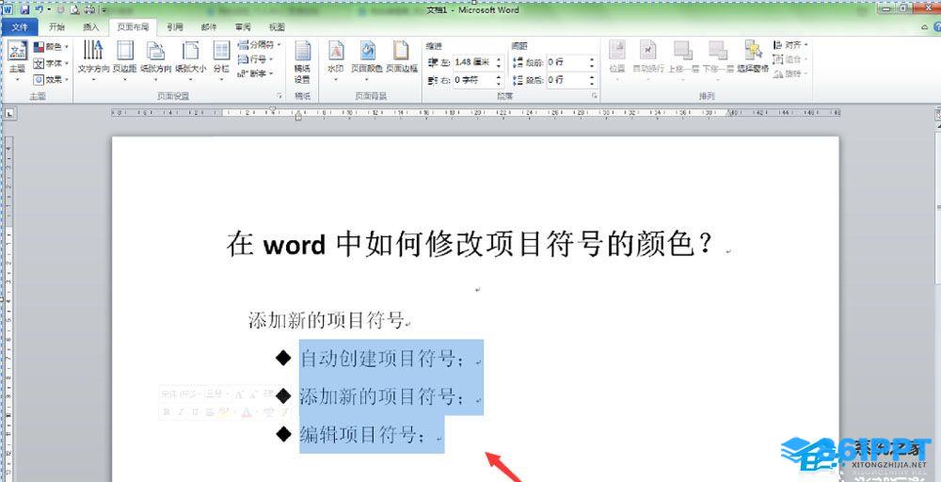Click the highlighted line 自动创建项目符号；
This screenshot has width=941, height=482.
coord(382,359)
